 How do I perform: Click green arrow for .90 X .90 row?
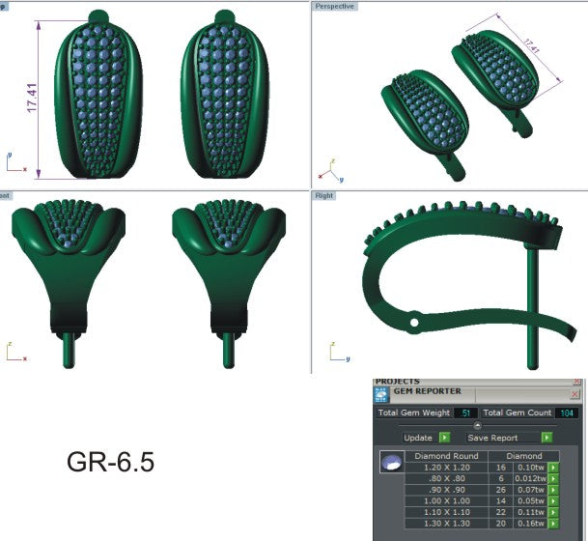pos(554,489)
